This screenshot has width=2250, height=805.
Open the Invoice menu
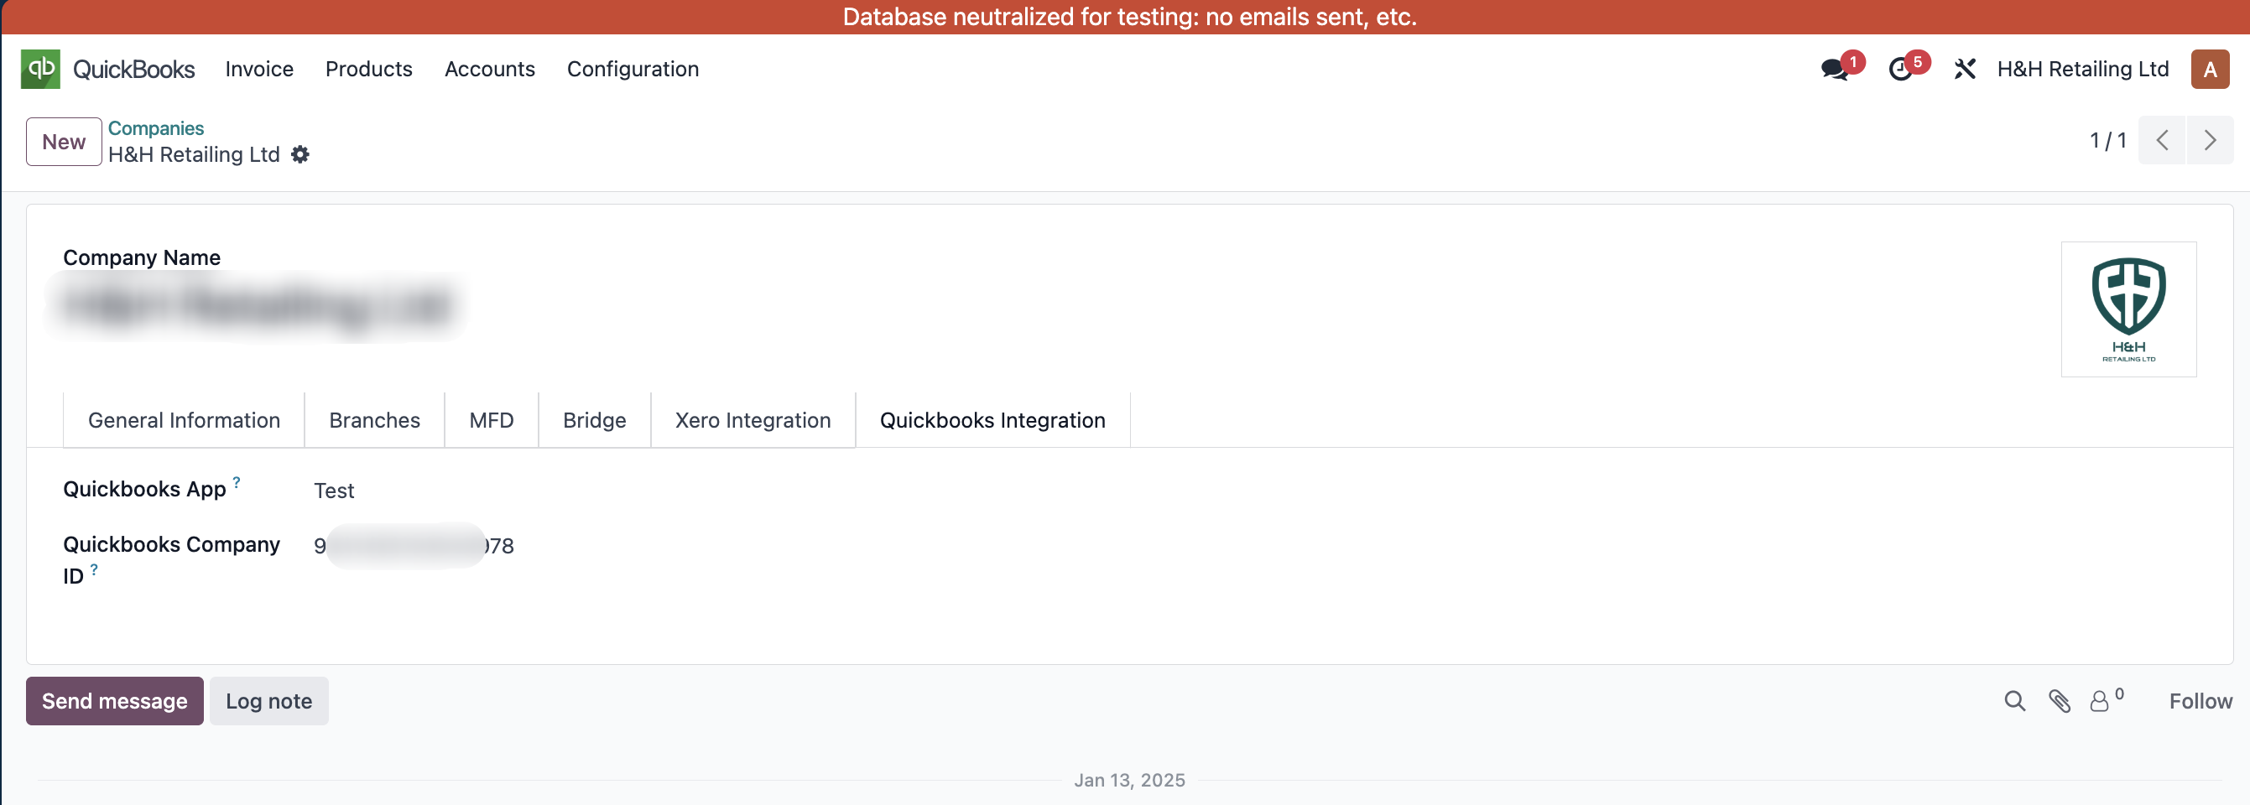pos(258,69)
